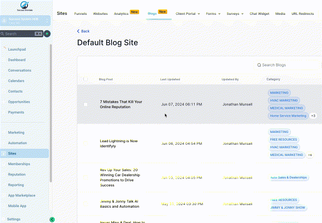Click the magnifier icon in Search Blogs
The height and width of the screenshot is (223, 322).
[x=259, y=65]
